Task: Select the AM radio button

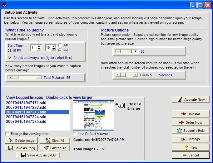Action: click(60, 45)
